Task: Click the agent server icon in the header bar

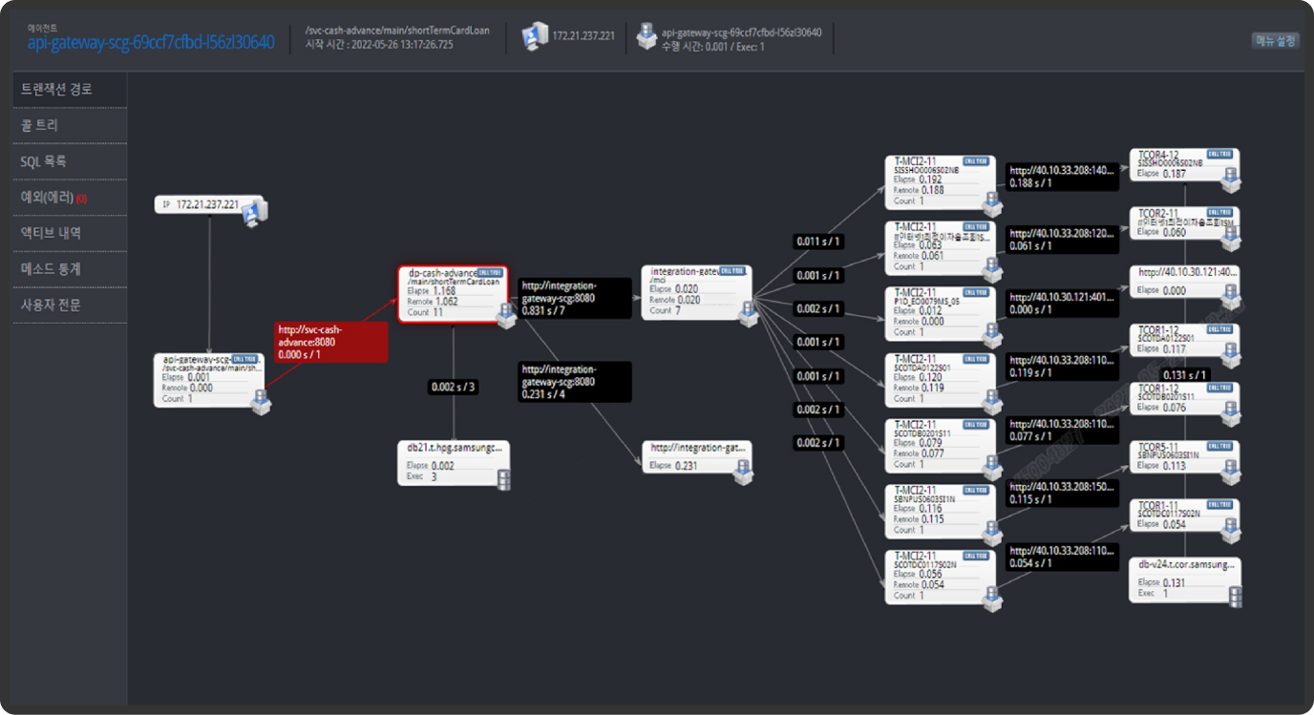Action: (x=646, y=36)
